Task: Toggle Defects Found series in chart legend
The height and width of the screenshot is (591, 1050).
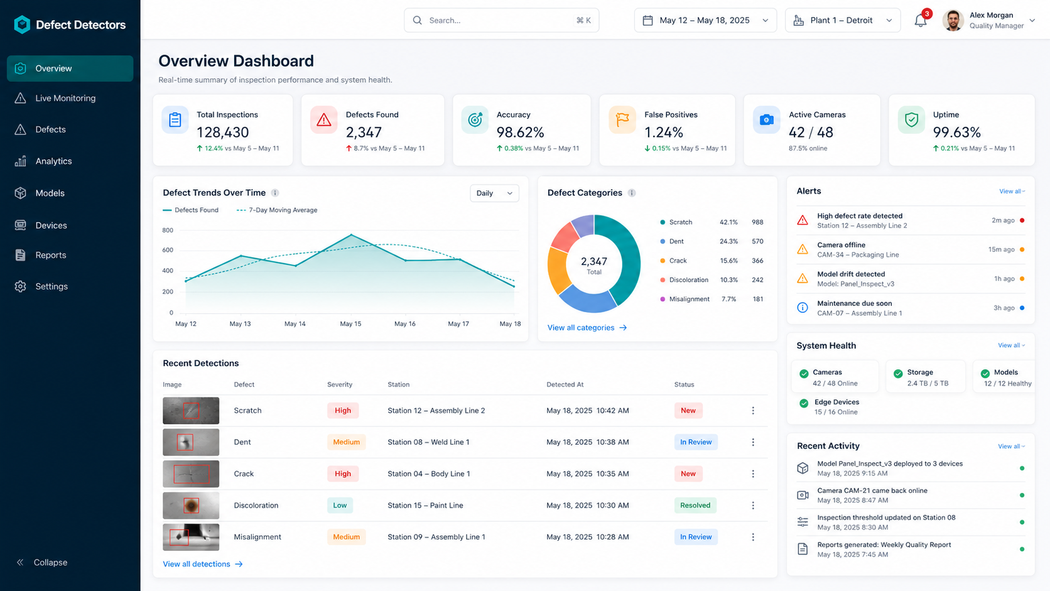Action: tap(191, 210)
